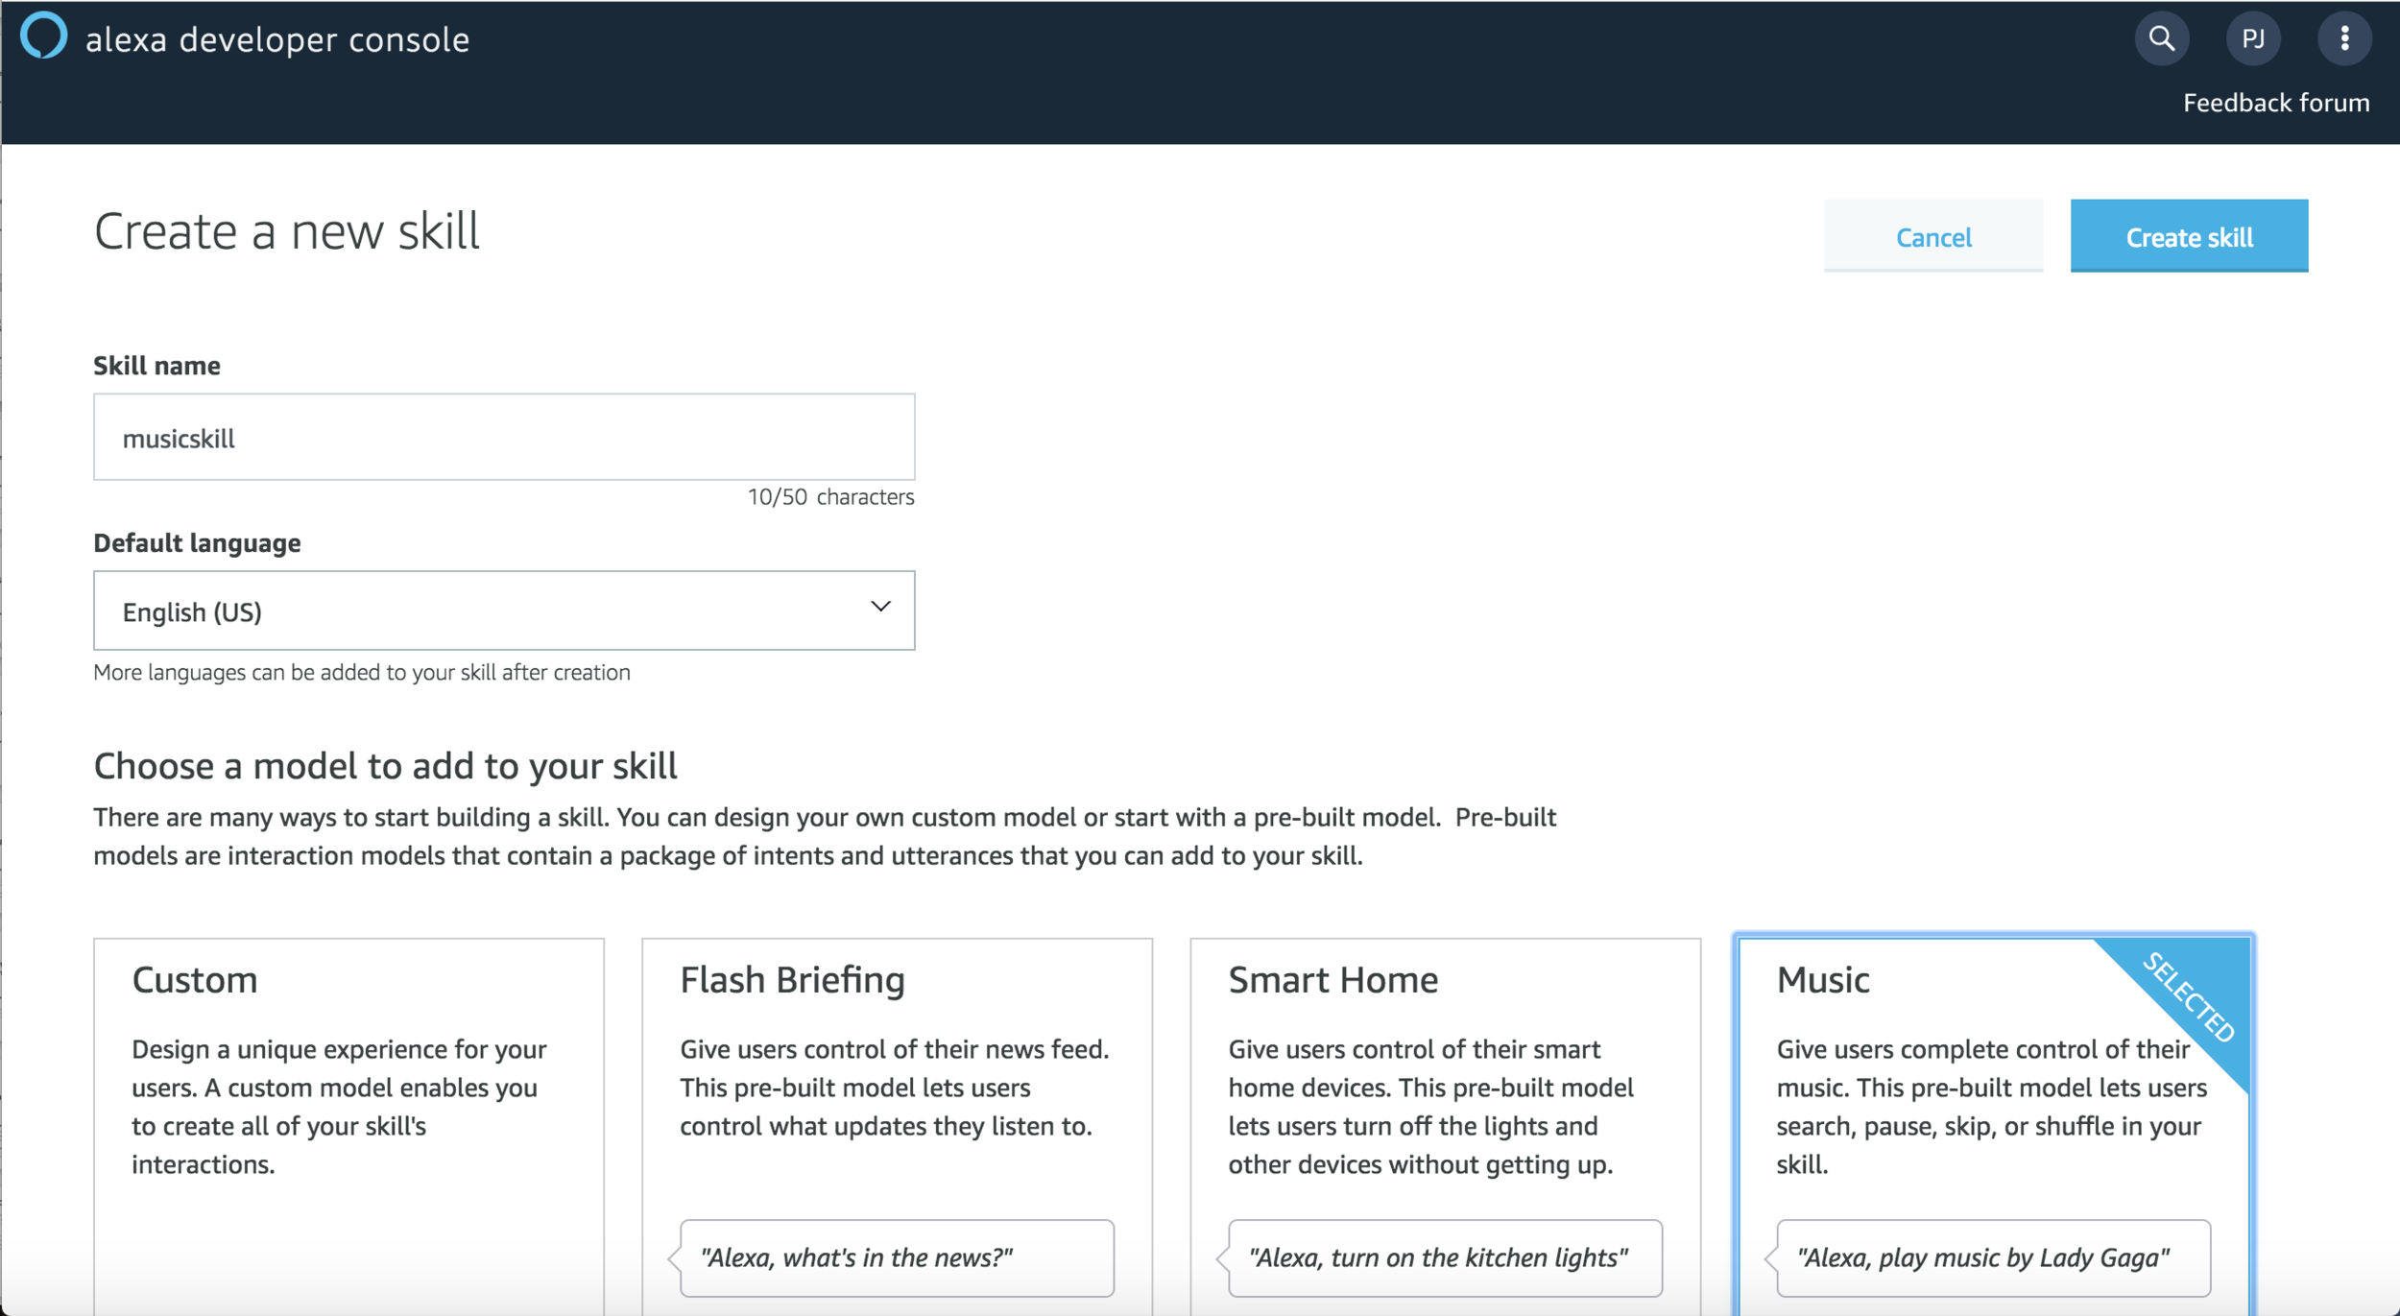This screenshot has height=1316, width=2400.
Task: Open the PJ user profile avatar
Action: [2252, 39]
